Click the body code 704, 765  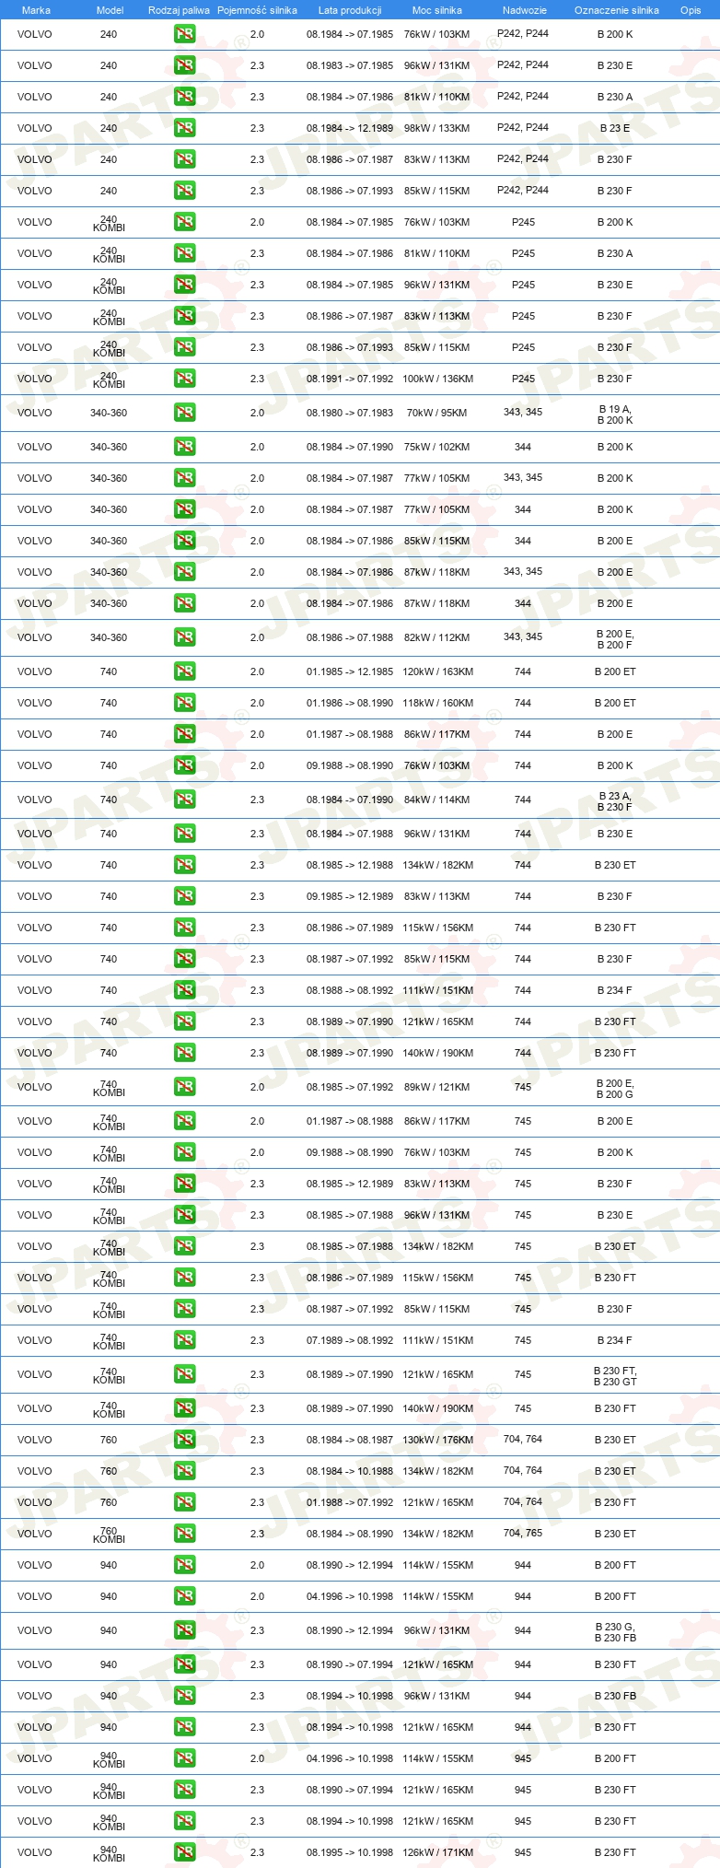click(523, 1533)
